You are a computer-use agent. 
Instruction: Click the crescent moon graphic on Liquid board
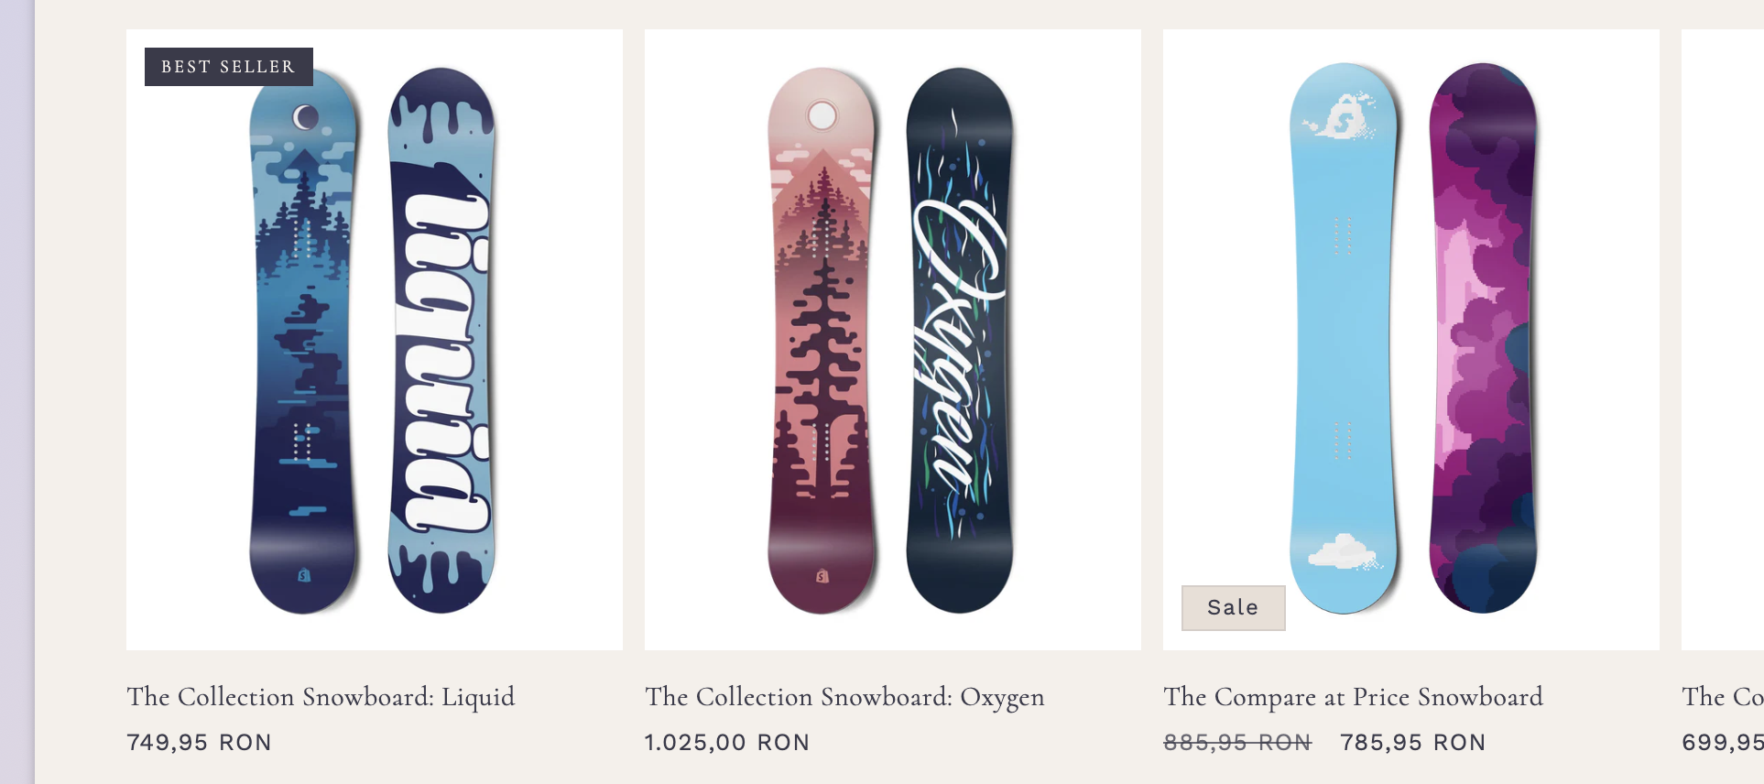tap(303, 115)
